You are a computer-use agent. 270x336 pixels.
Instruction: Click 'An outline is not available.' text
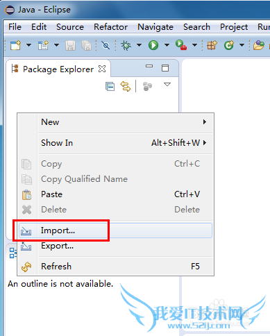click(x=60, y=284)
